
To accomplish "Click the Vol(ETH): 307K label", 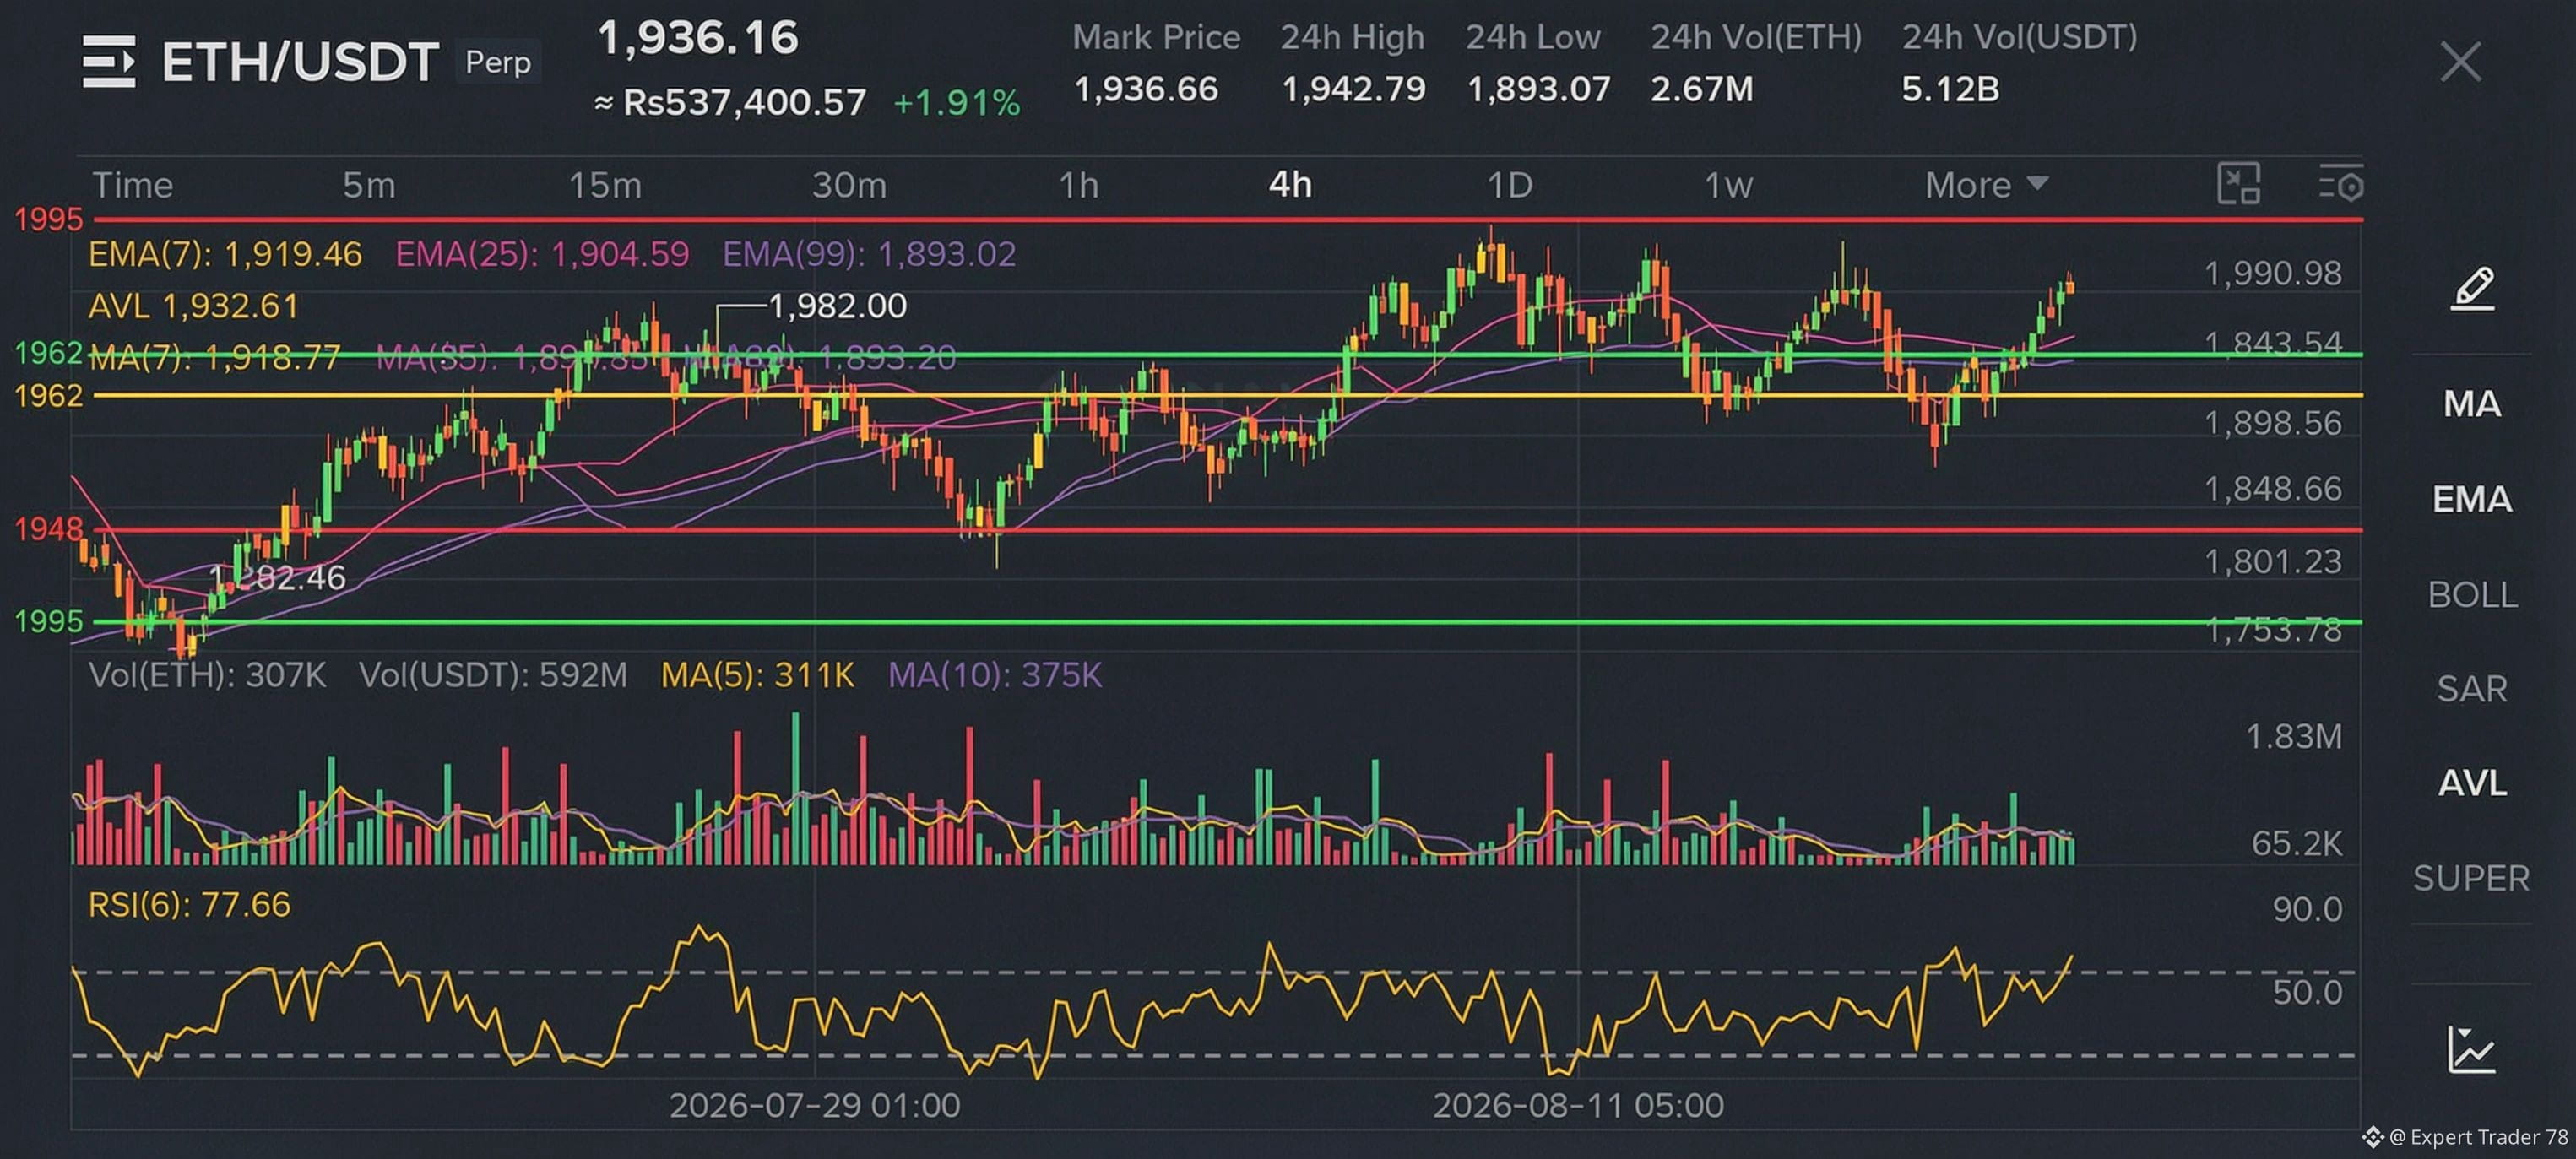I will 207,675.
